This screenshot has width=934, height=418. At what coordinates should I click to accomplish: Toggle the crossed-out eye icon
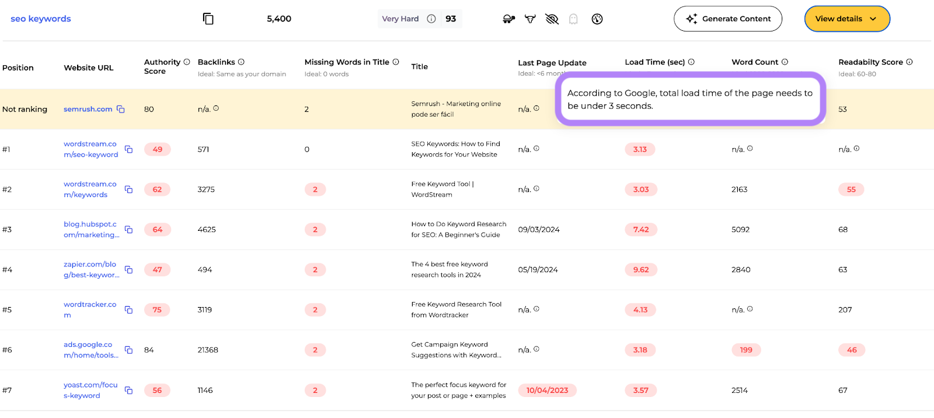pyautogui.click(x=552, y=19)
